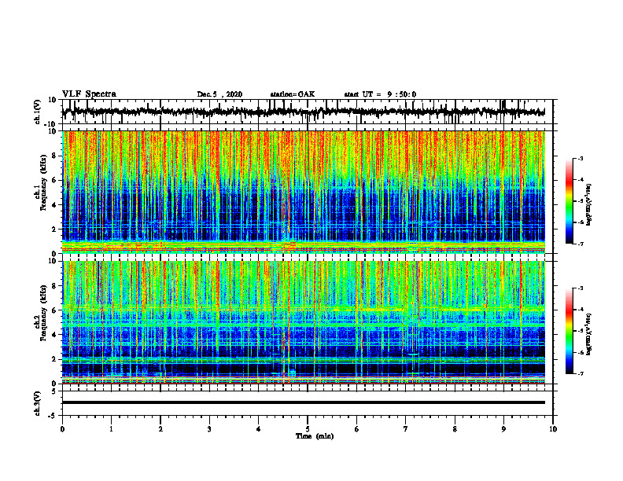
Task: Click the "4" kHz tick on ch.2 spectrogram
Action: (55, 335)
